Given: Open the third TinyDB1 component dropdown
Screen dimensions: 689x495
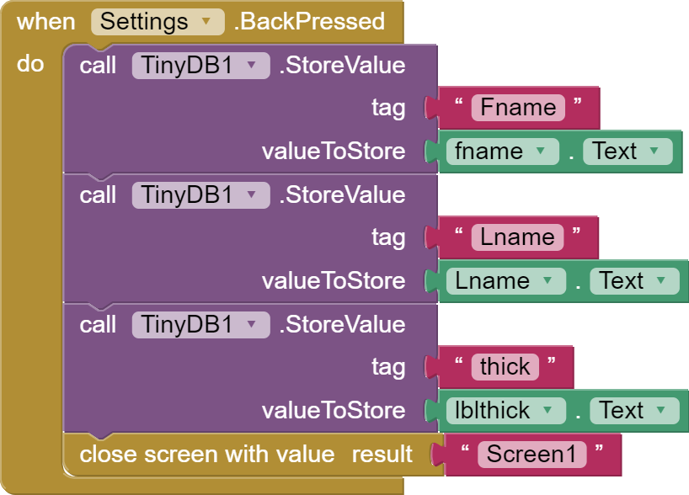Looking at the screenshot, I should tap(252, 325).
